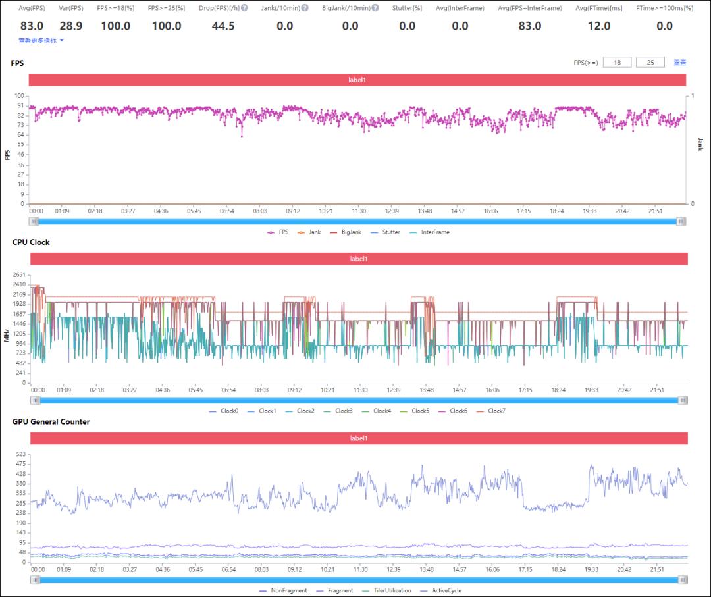The height and width of the screenshot is (597, 711).
Task: Toggle Clock5 series in CPU legend
Action: [x=415, y=411]
